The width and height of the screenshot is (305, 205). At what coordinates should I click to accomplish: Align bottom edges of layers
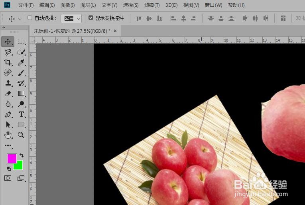[x=159, y=18]
